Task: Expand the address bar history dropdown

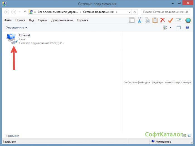Action: click(x=129, y=12)
